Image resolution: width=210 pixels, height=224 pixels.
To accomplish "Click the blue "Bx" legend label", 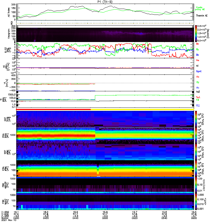I will point(197,55).
